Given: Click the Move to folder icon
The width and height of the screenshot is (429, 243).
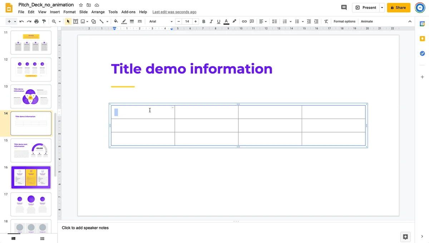Looking at the screenshot, I should coord(89,5).
